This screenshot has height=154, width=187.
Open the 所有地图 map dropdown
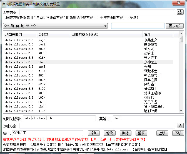[56, 26]
